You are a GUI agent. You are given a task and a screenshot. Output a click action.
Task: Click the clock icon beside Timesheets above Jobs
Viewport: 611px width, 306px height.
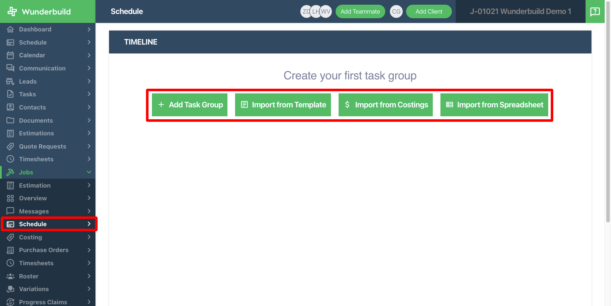[11, 159]
